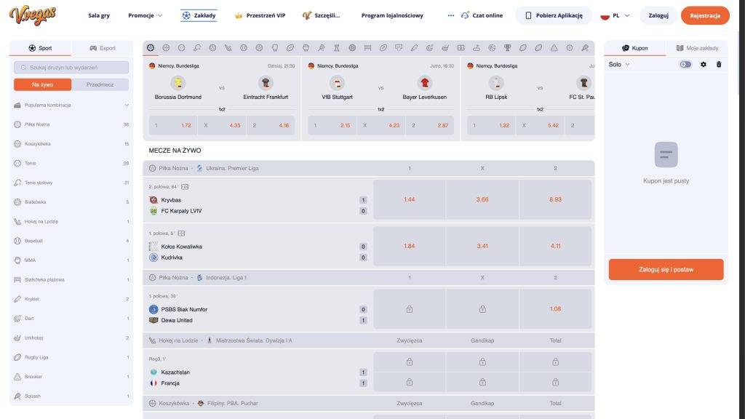
Task: Go to Zakłady section
Action: (x=199, y=15)
